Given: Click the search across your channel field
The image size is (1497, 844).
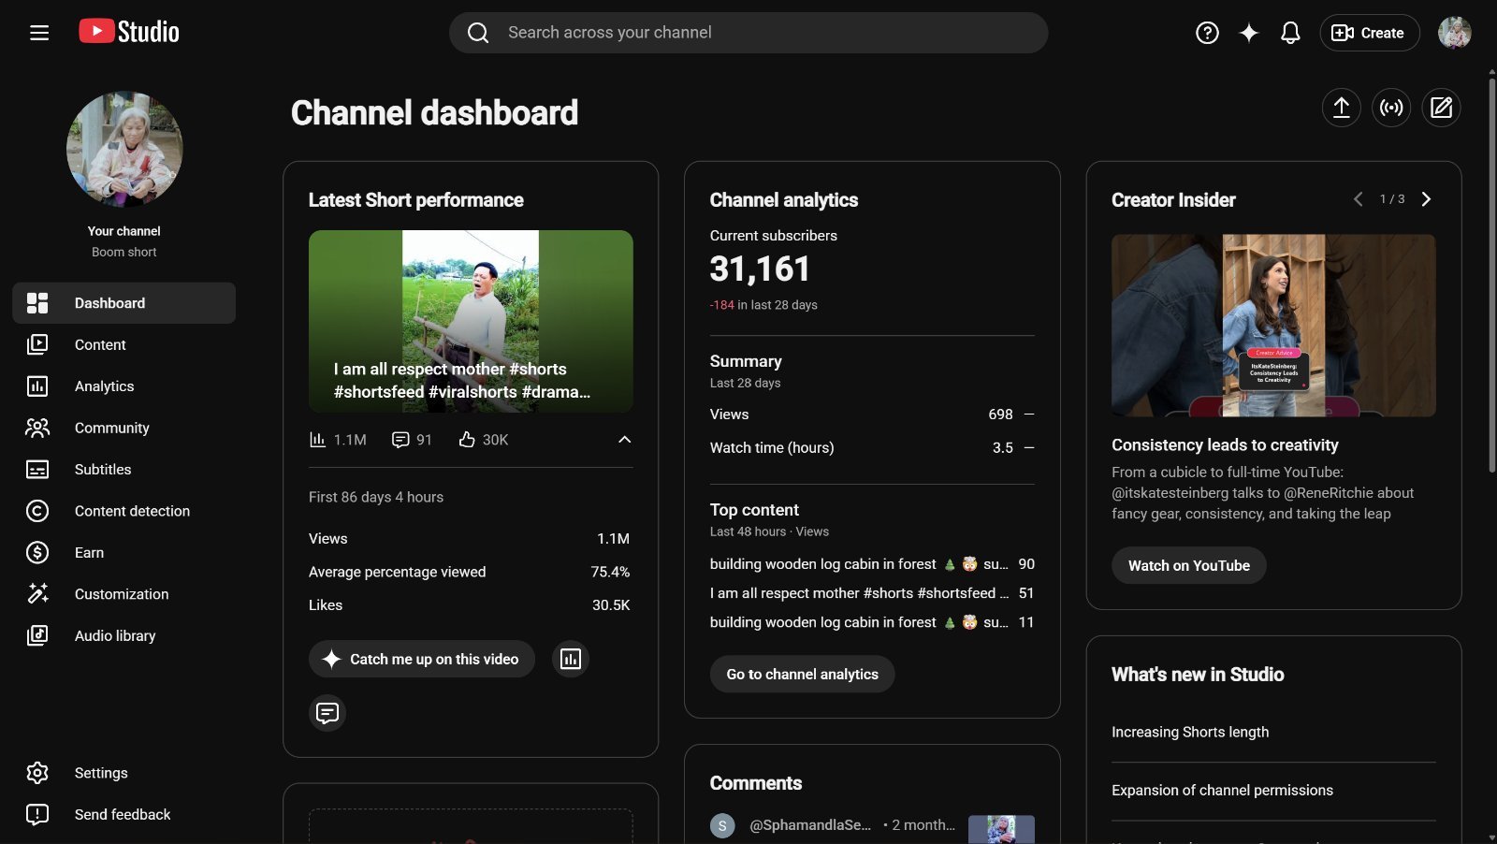Looking at the screenshot, I should click(748, 33).
